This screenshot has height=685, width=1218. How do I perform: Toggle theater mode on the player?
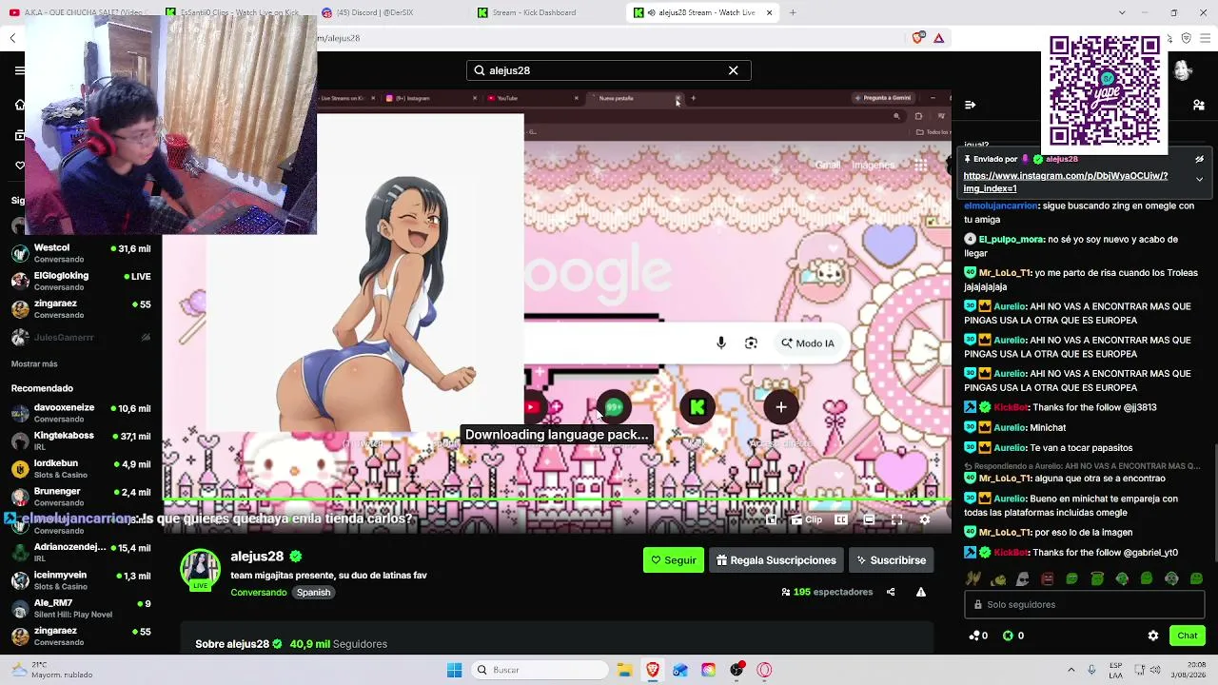click(869, 519)
